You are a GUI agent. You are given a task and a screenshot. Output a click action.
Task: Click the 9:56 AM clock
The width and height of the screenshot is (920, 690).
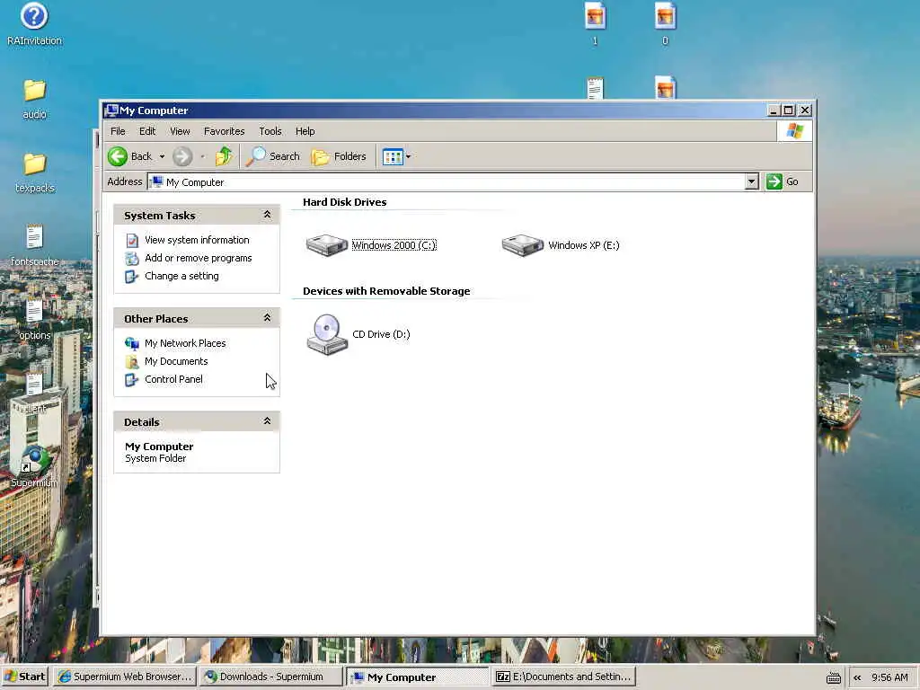[889, 677]
